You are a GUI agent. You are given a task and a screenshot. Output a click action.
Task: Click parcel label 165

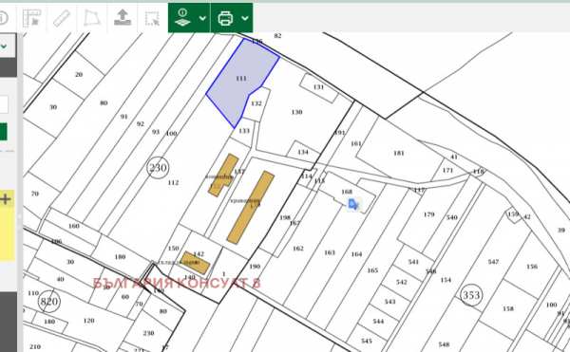[372, 270]
